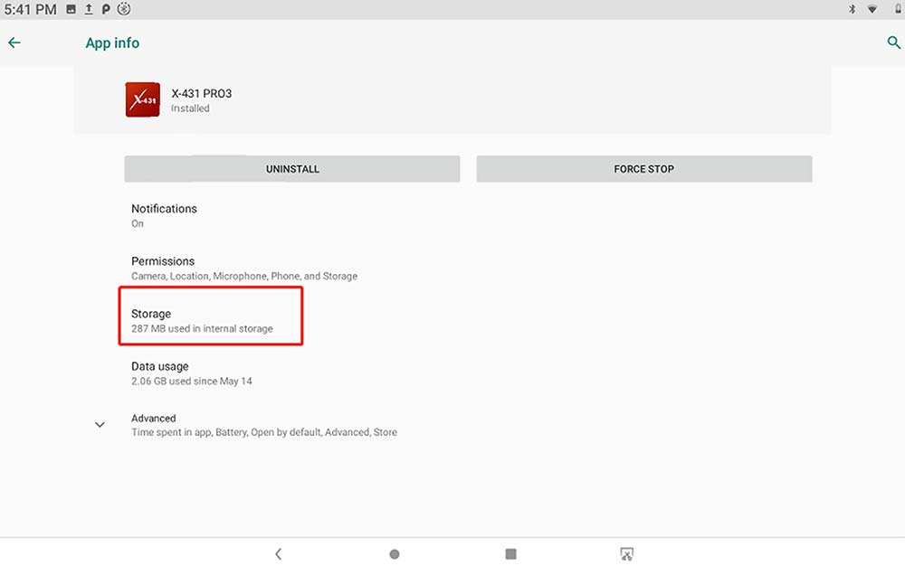The height and width of the screenshot is (566, 905).
Task: Tap the Bluetooth status icon
Action: point(852,9)
